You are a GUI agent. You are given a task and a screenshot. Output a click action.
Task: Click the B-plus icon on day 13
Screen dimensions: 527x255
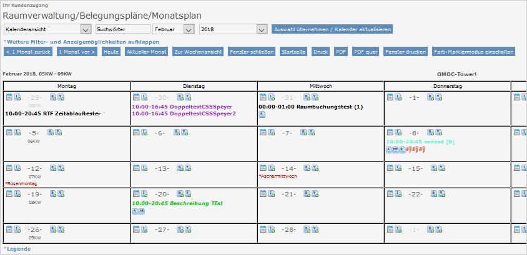coord(180,168)
